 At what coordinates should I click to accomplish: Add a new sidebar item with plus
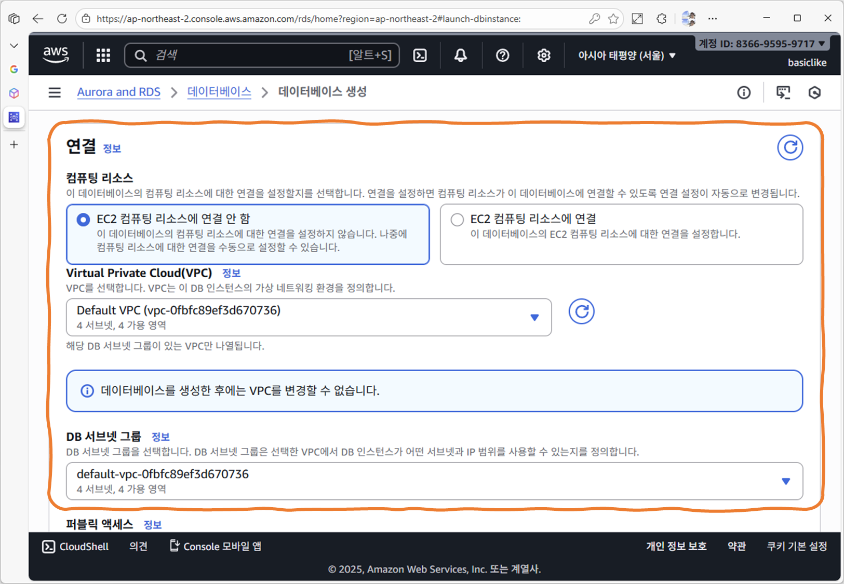pos(14,144)
